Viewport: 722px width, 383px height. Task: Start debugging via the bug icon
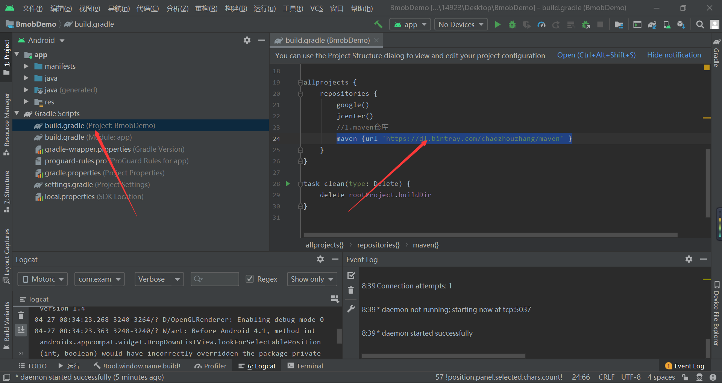point(512,24)
